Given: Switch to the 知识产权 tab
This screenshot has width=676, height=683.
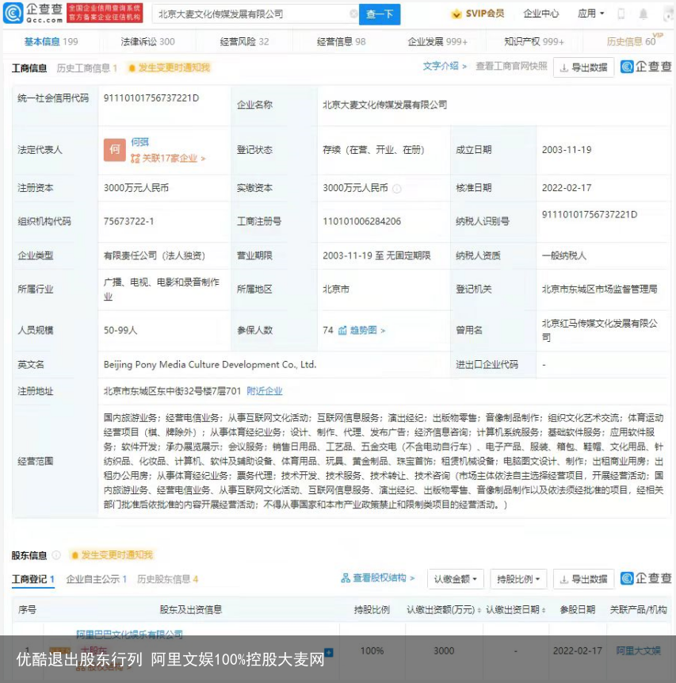Looking at the screenshot, I should pyautogui.click(x=534, y=42).
